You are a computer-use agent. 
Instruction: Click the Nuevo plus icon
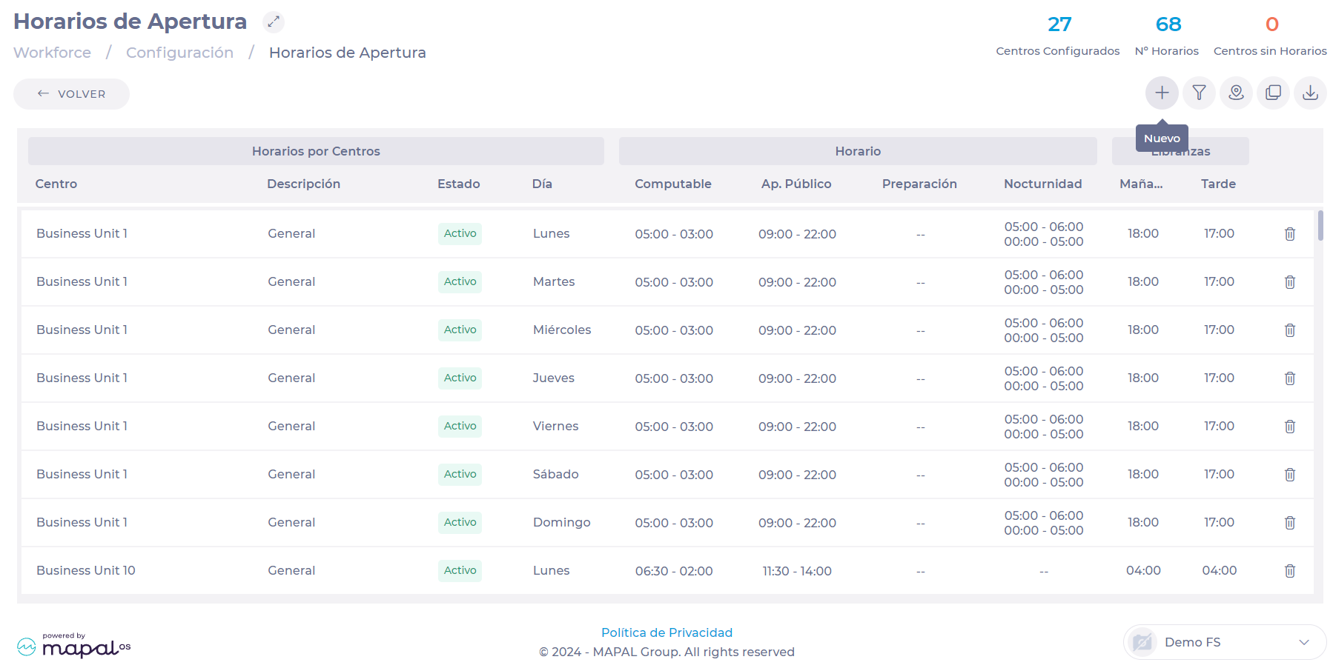1162,93
